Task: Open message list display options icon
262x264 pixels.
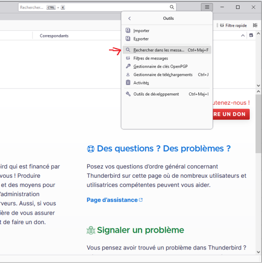Action: (x=255, y=25)
